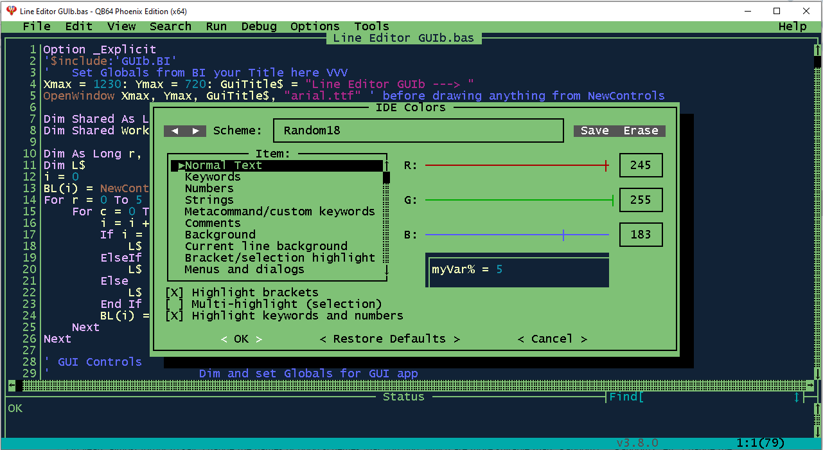The height and width of the screenshot is (450, 823).
Task: Open the View menu
Action: [121, 26]
